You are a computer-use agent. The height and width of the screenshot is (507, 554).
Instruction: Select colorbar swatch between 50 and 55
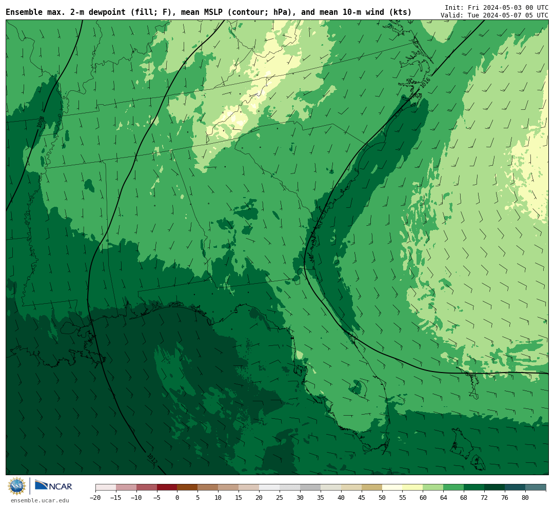click(x=392, y=488)
